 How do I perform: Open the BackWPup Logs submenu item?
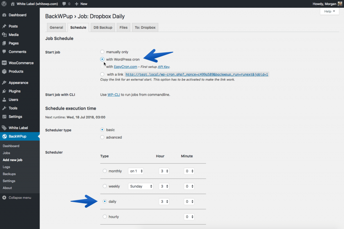6,167
